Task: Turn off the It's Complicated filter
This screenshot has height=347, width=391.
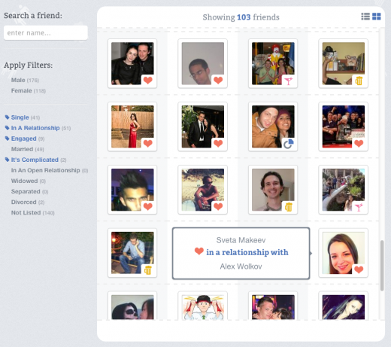Action: (x=35, y=160)
